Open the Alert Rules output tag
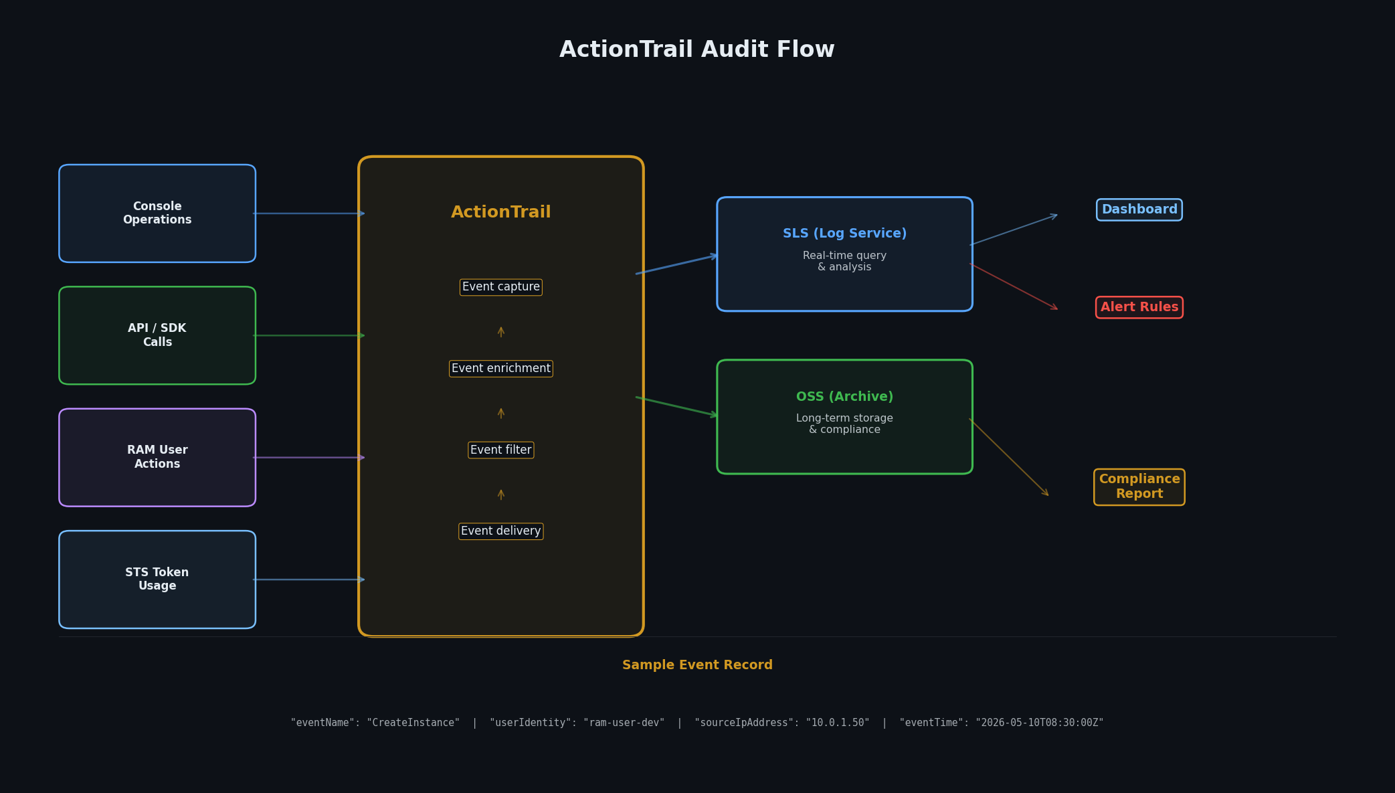Screen dimensions: 1395x793 (1139, 307)
